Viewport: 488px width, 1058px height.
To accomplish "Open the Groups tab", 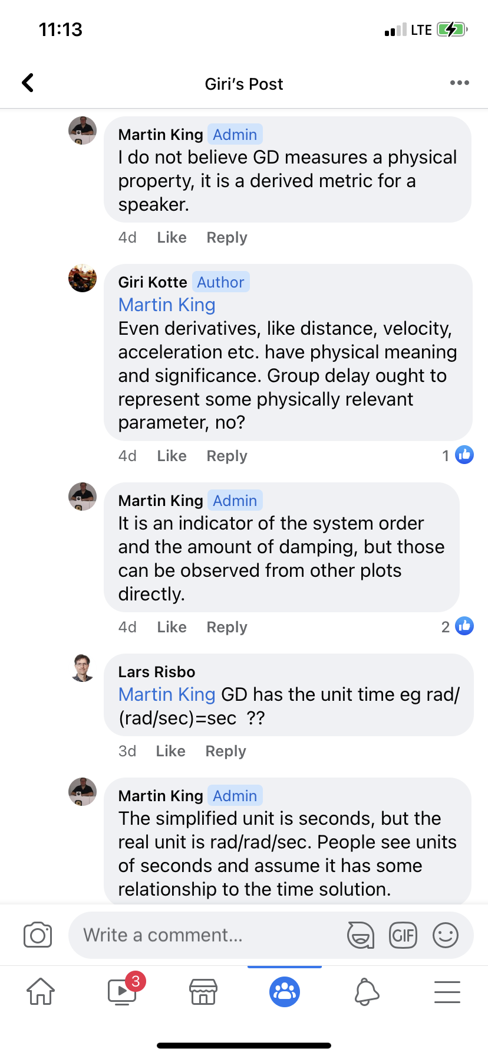I will [285, 992].
